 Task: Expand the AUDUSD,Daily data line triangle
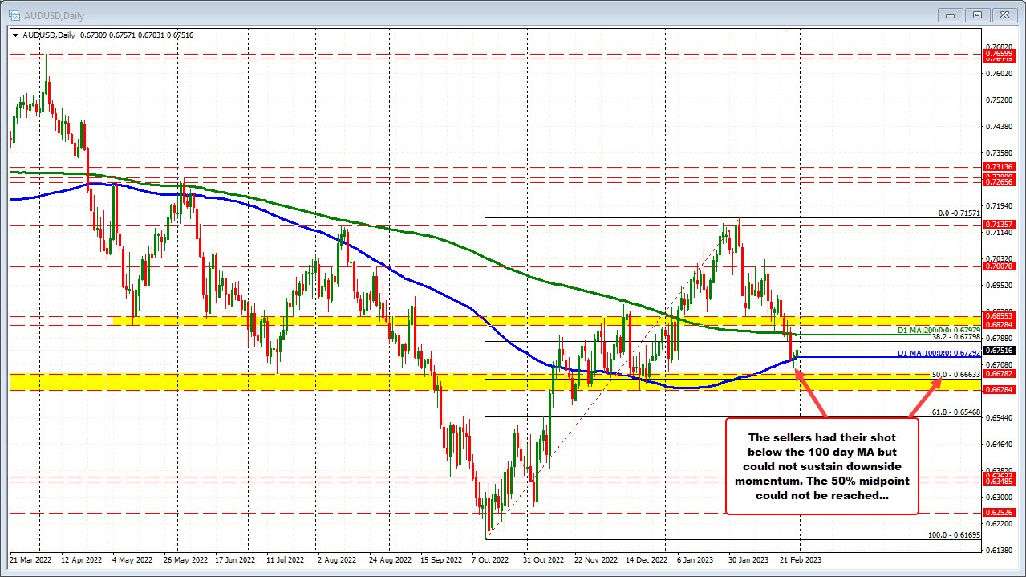(15, 35)
